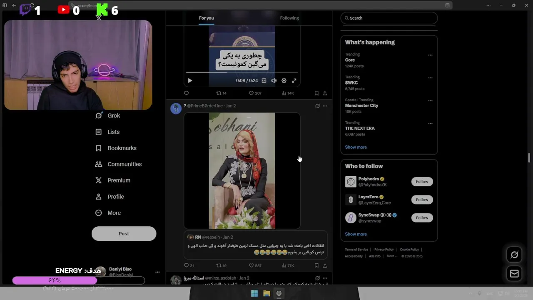Expand the footer More menu
This screenshot has width=533, height=300.
391,256
